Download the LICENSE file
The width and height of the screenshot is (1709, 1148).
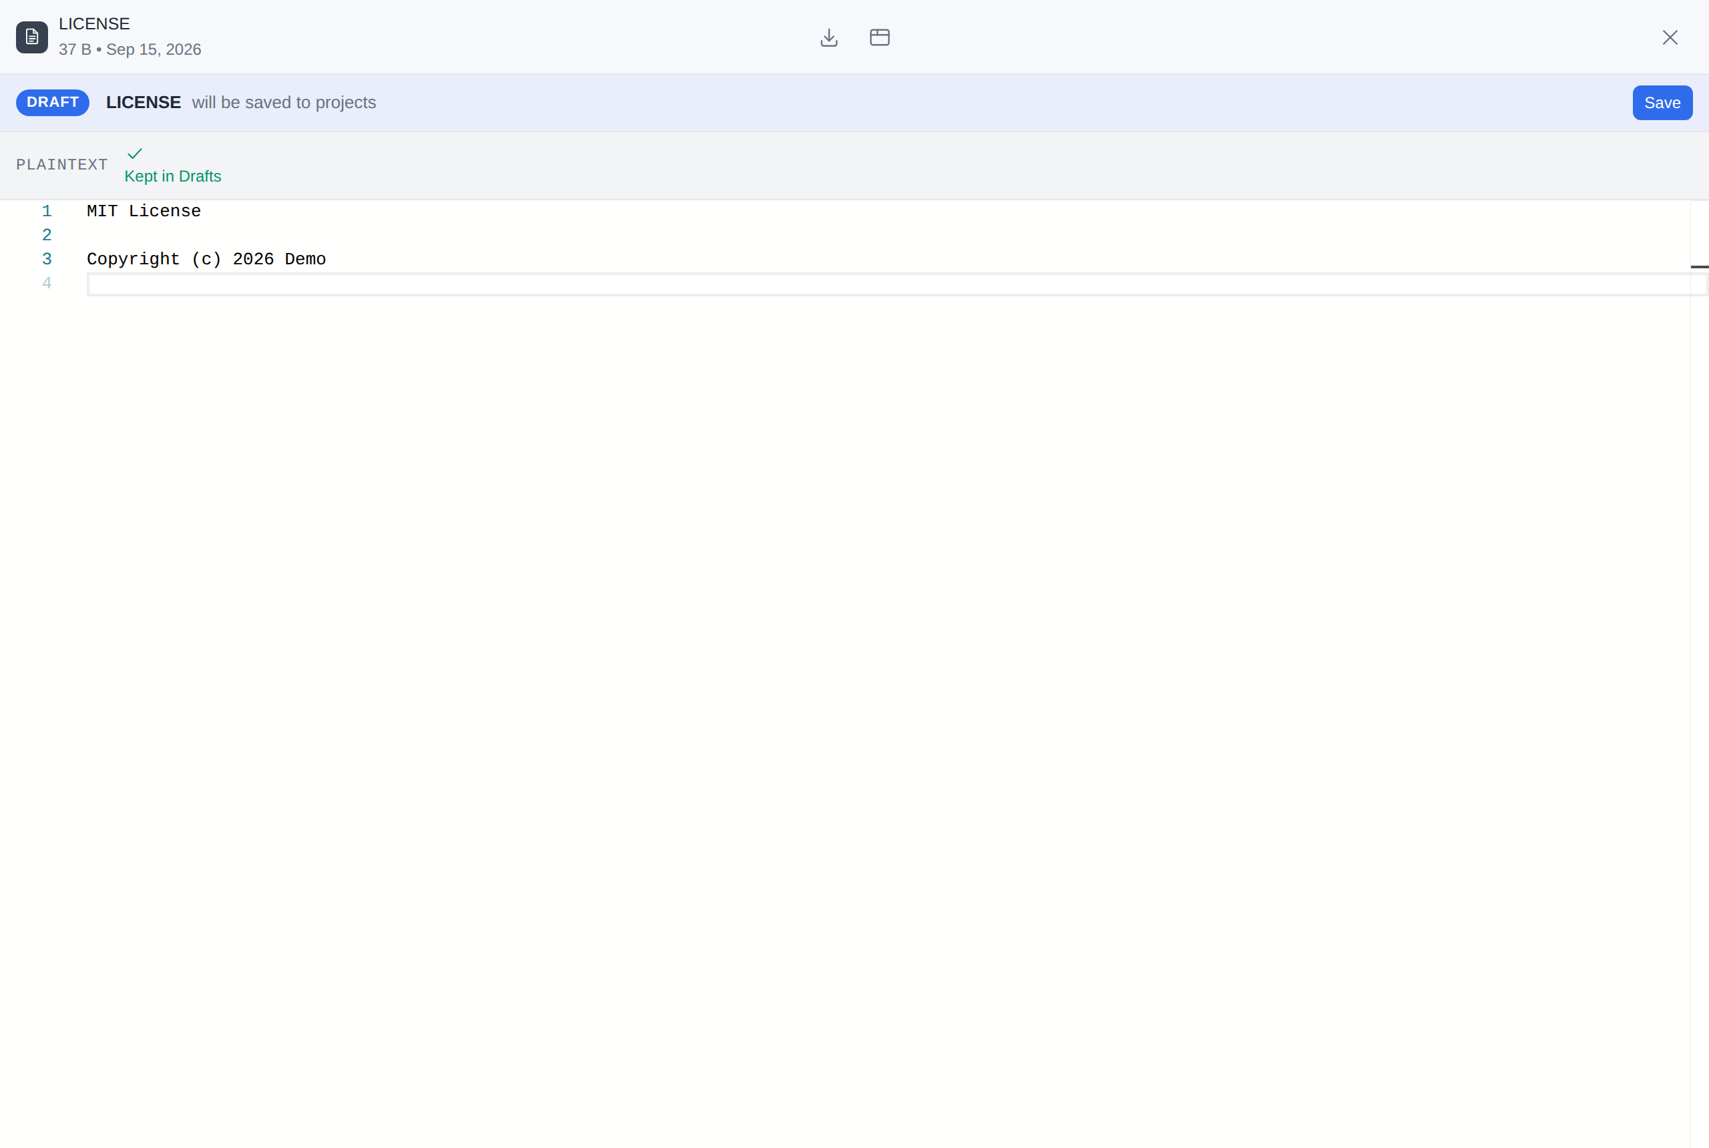coord(829,37)
